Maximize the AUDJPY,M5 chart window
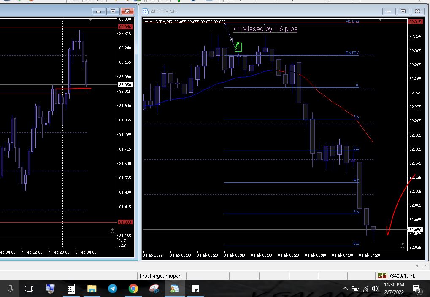This screenshot has width=430, height=297. click(403, 11)
